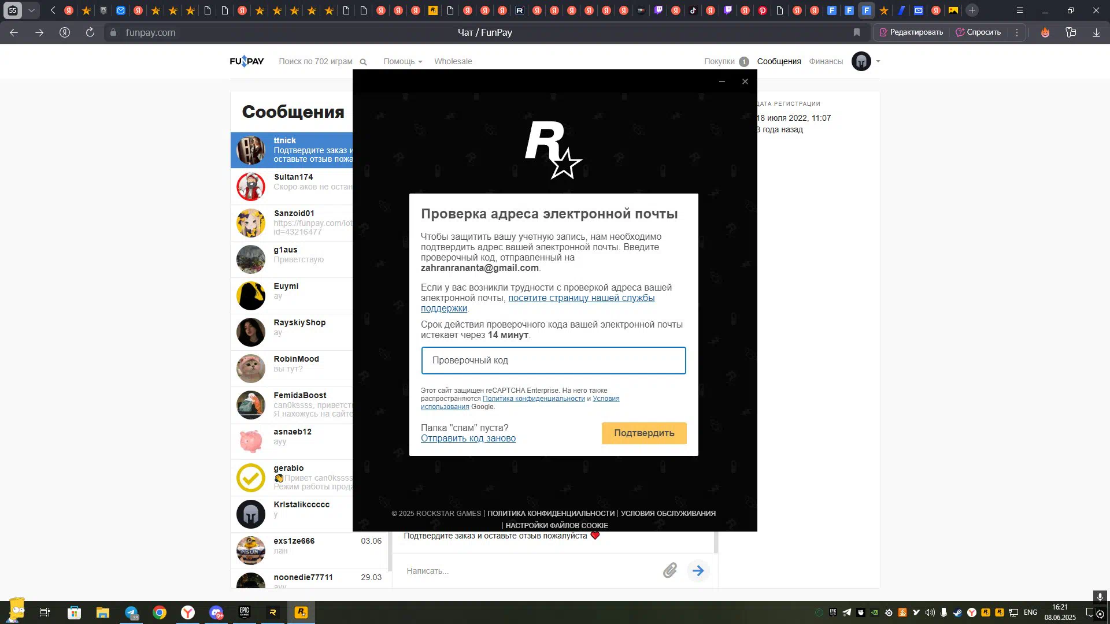
Task: Open the chat with gerabio
Action: [292, 478]
